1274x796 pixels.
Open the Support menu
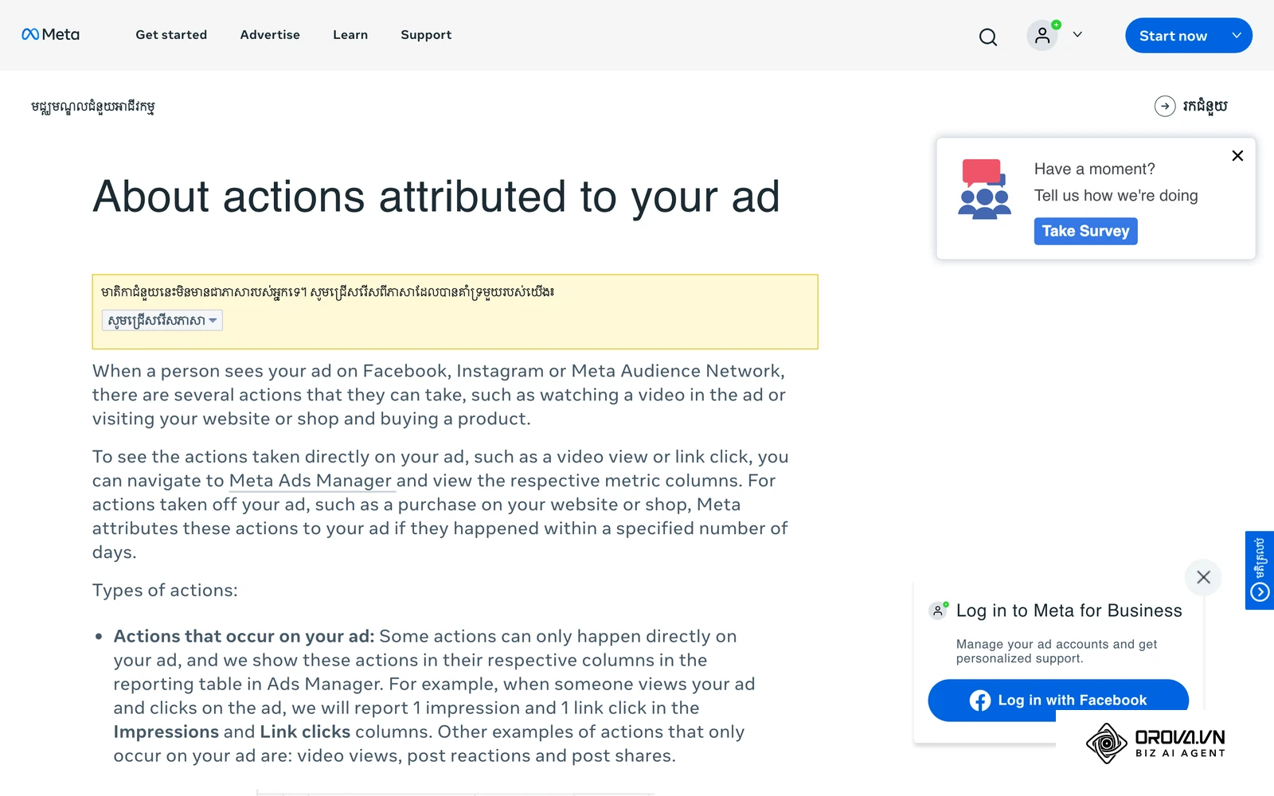(x=426, y=35)
